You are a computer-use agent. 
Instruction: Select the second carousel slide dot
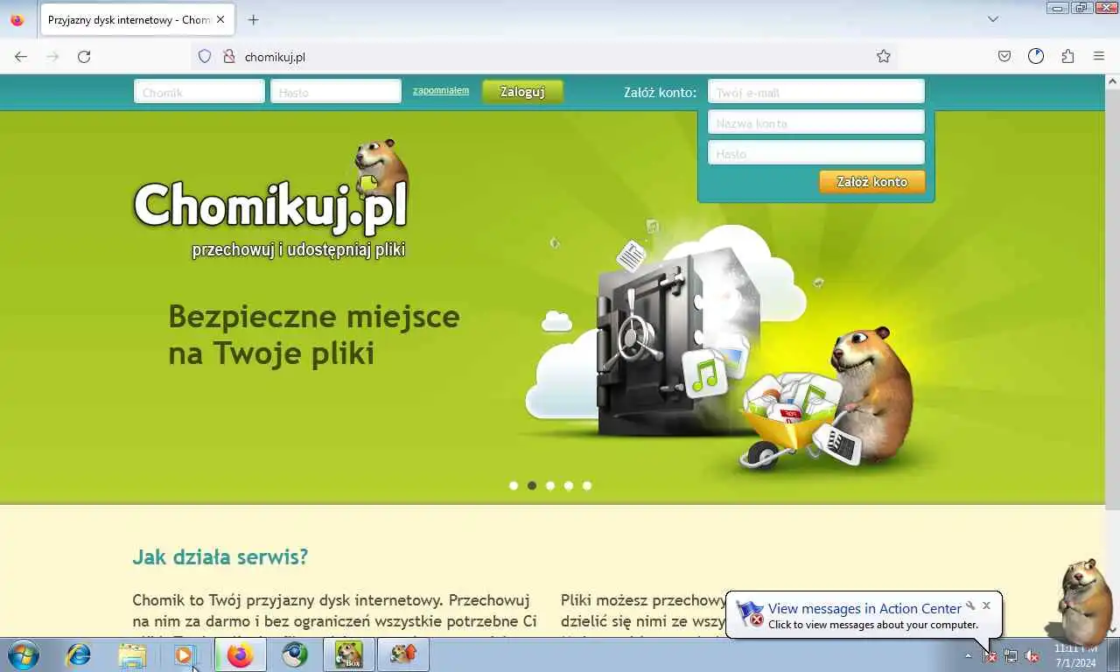(532, 486)
